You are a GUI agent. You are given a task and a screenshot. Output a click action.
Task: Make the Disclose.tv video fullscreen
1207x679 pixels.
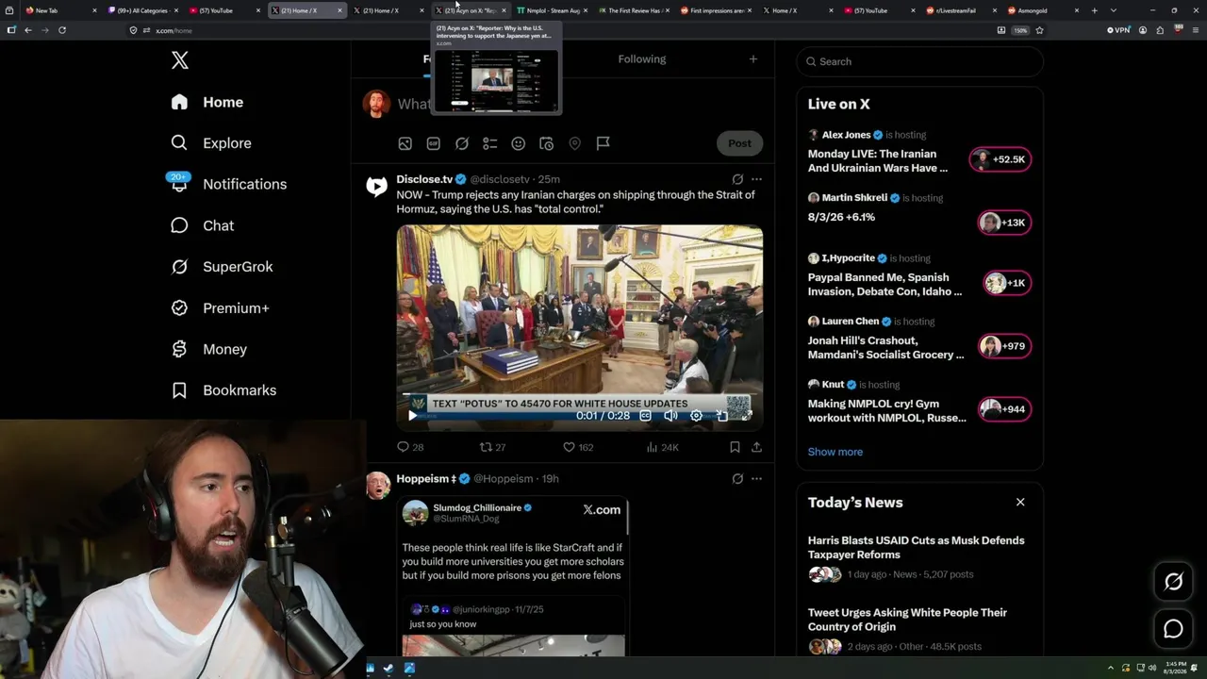coord(746,416)
